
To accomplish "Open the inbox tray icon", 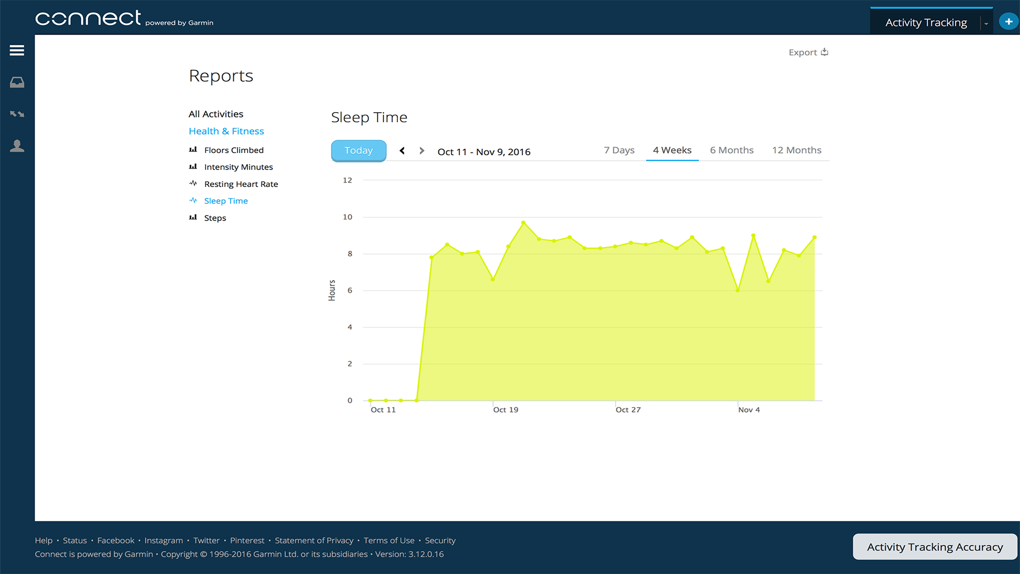I will pos(17,82).
